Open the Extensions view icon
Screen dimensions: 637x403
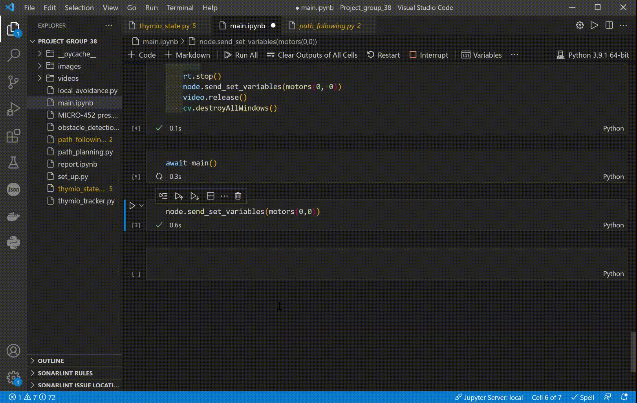pos(13,136)
